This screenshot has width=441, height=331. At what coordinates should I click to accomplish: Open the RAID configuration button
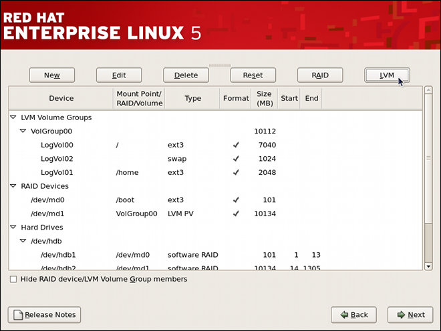[320, 75]
